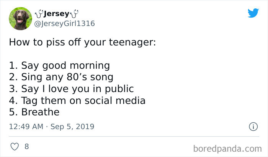
Task: Select the line 5. Breathe
Action: (34, 112)
